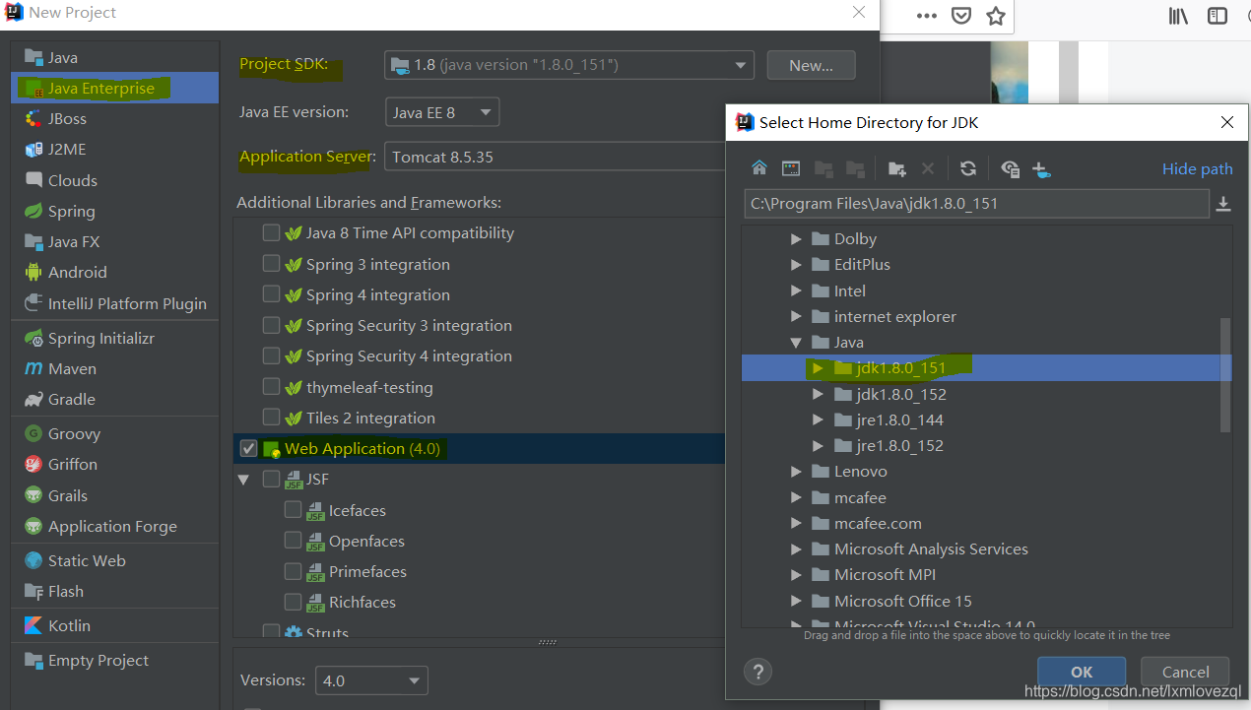
Task: Select Java FX project type
Action: click(115, 241)
